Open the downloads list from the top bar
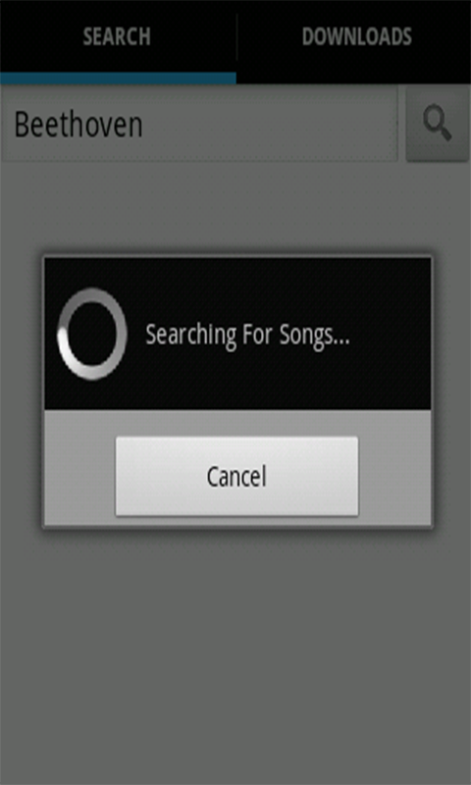Image resolution: width=471 pixels, height=785 pixels. 356,37
